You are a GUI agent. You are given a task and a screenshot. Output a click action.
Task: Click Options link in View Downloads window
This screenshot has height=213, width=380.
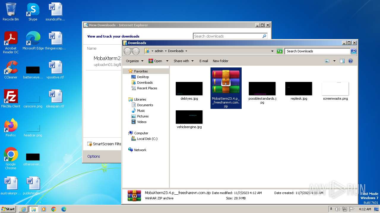click(x=94, y=156)
